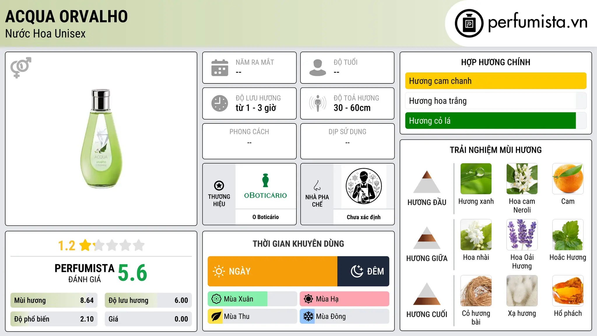The image size is (597, 336).
Task: Click the Mùa Thu season label
Action: 237,316
